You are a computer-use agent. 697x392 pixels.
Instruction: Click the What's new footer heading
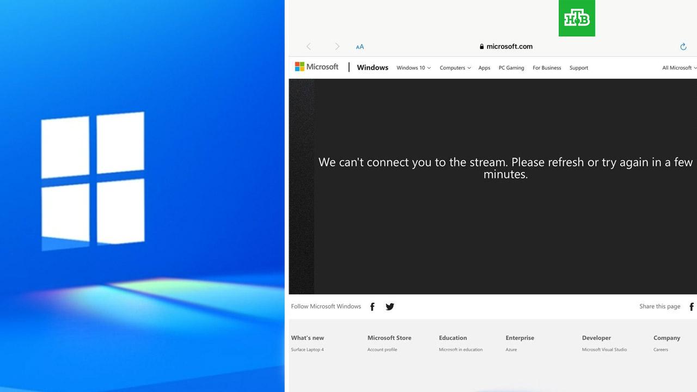coord(308,338)
